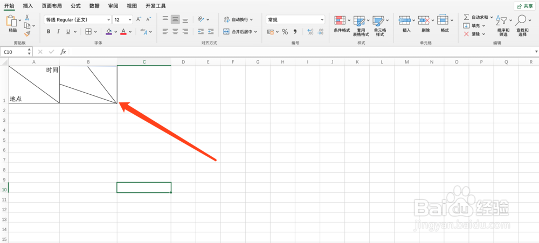Decrease decimal places icon

[x=320, y=32]
